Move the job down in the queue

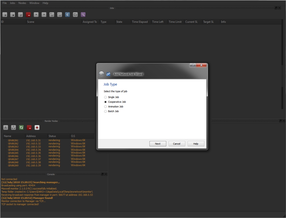tap(44, 14)
